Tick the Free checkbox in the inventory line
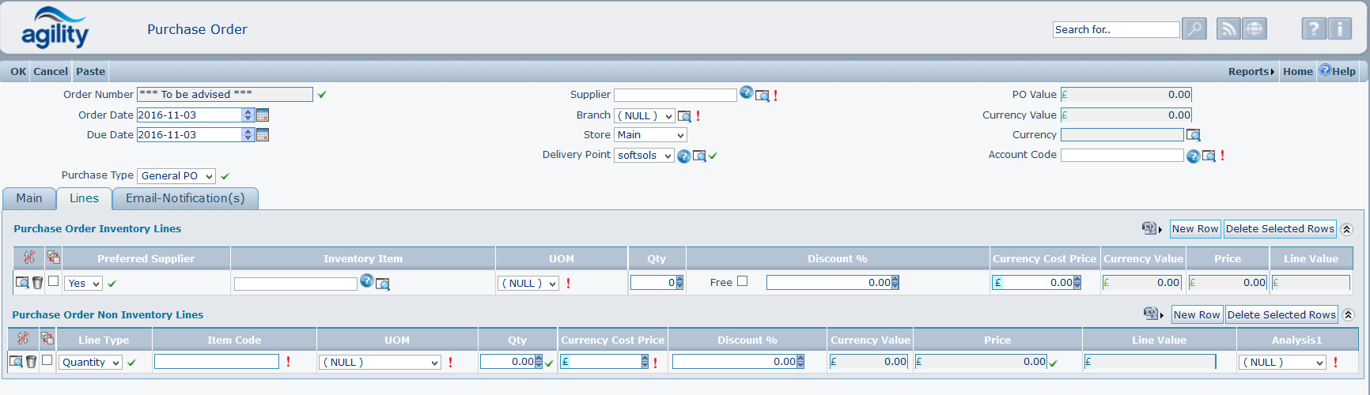1370x395 pixels. tap(742, 281)
